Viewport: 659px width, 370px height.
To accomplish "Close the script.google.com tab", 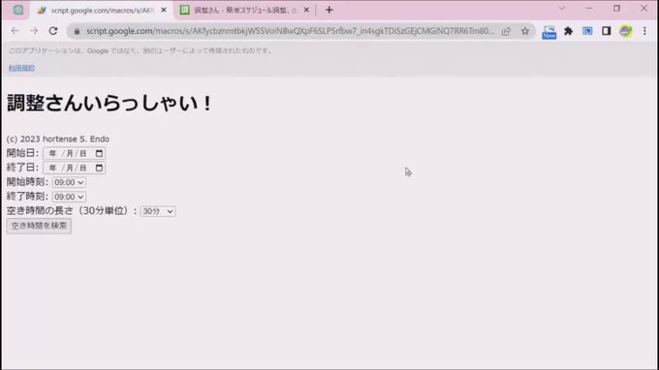I will pyautogui.click(x=164, y=10).
